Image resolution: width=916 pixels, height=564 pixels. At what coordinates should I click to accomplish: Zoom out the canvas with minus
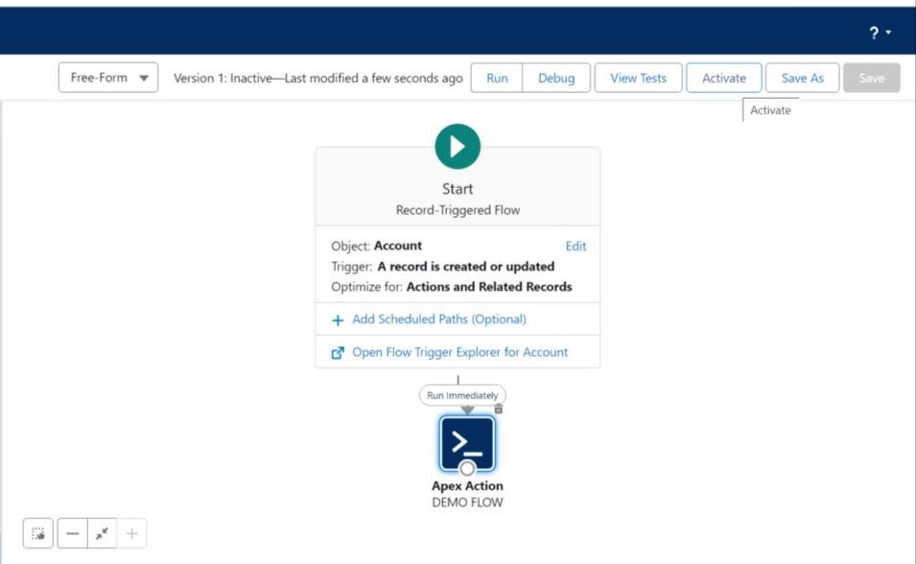pyautogui.click(x=73, y=533)
